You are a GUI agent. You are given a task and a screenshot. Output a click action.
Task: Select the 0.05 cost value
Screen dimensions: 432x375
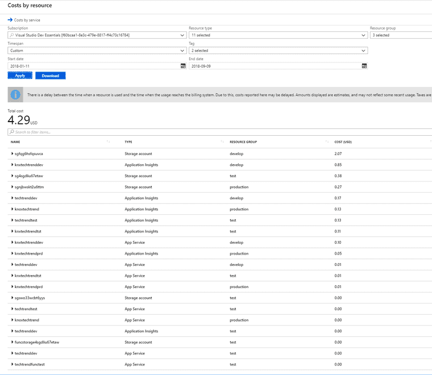click(338, 253)
